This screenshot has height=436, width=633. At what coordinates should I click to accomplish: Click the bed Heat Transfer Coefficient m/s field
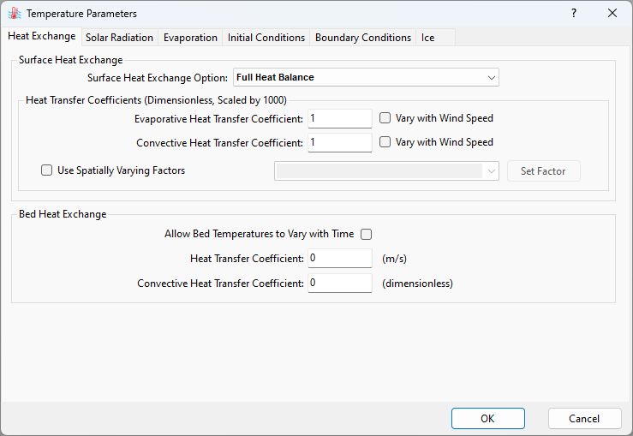click(x=339, y=258)
